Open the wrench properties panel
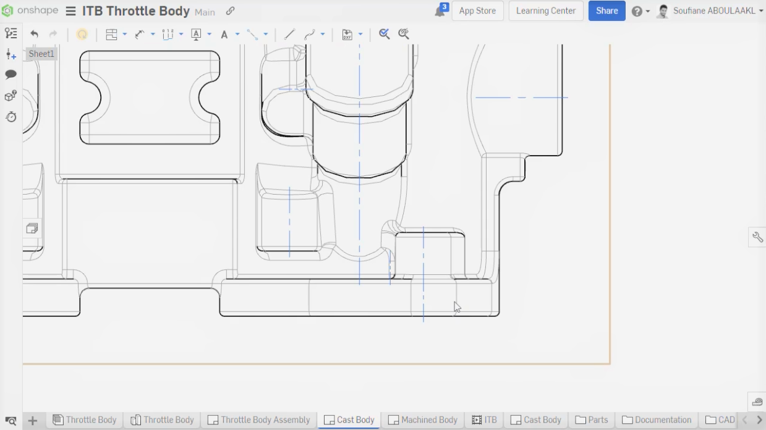The height and width of the screenshot is (430, 766). (757, 237)
